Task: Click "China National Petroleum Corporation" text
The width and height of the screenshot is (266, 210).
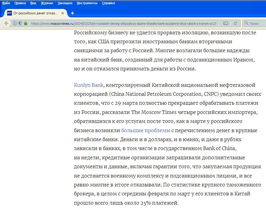Action: 156,94
